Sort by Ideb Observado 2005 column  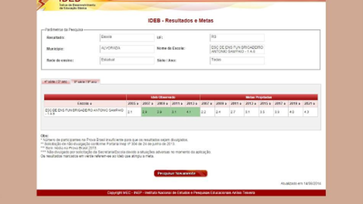click(x=133, y=103)
